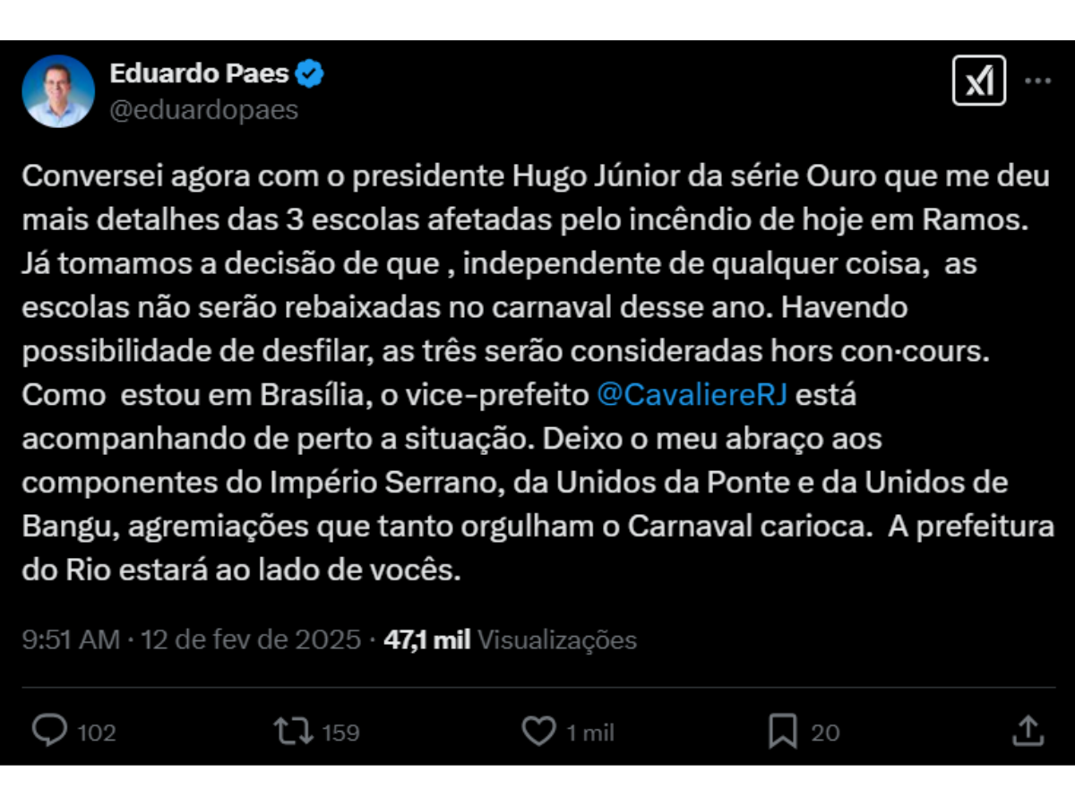This screenshot has width=1075, height=806.
Task: Open Eduardo Paes profile picture
Action: tap(58, 90)
